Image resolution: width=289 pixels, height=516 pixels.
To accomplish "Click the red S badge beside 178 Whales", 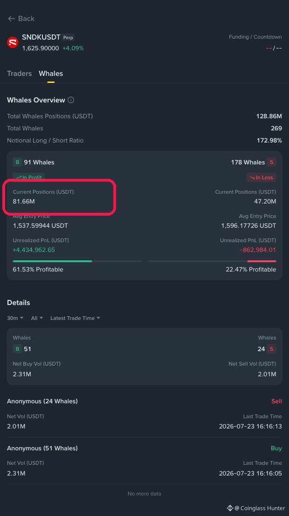I will point(272,162).
